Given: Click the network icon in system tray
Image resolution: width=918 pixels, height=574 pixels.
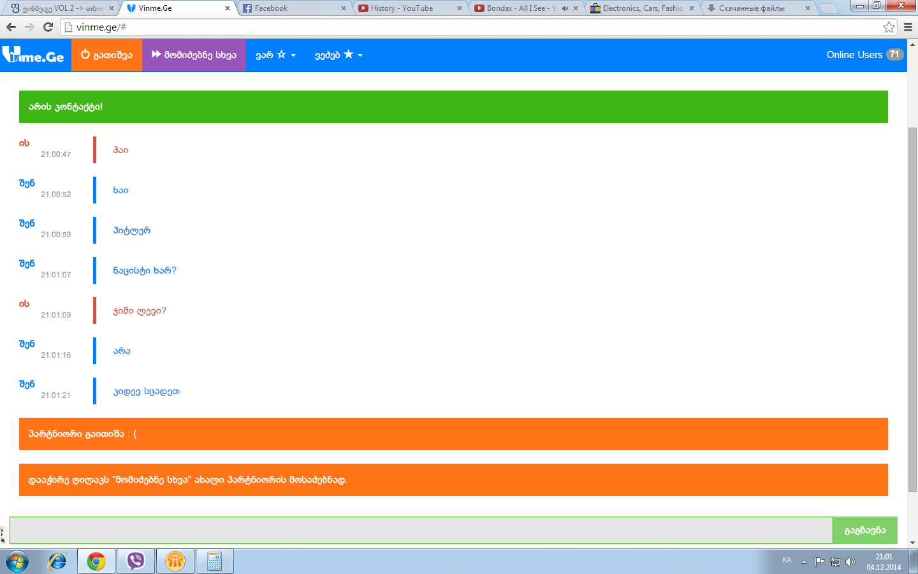Looking at the screenshot, I should [x=835, y=561].
